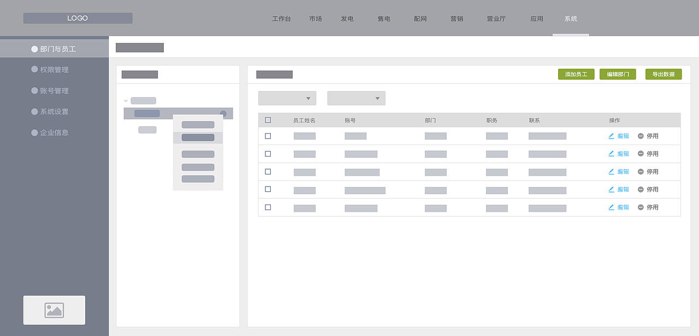Click the 账号 column header

[x=350, y=121]
